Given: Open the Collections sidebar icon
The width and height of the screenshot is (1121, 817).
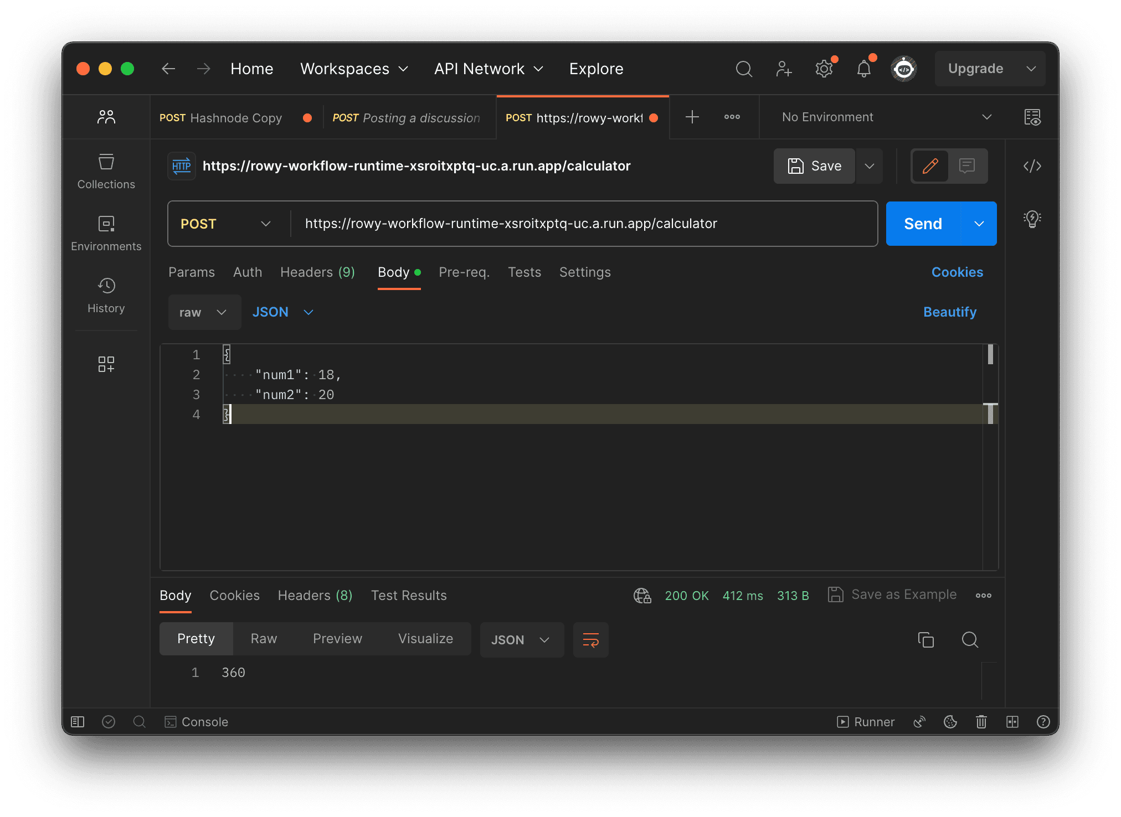Looking at the screenshot, I should pos(106,170).
